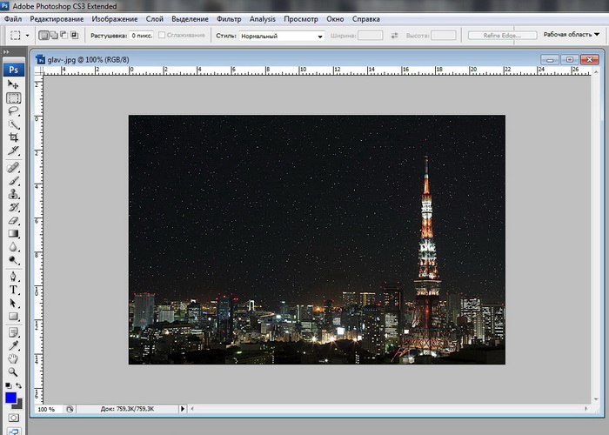Open the status bar info arrow menu
Screen dimensions: 609x435
pos(183,408)
